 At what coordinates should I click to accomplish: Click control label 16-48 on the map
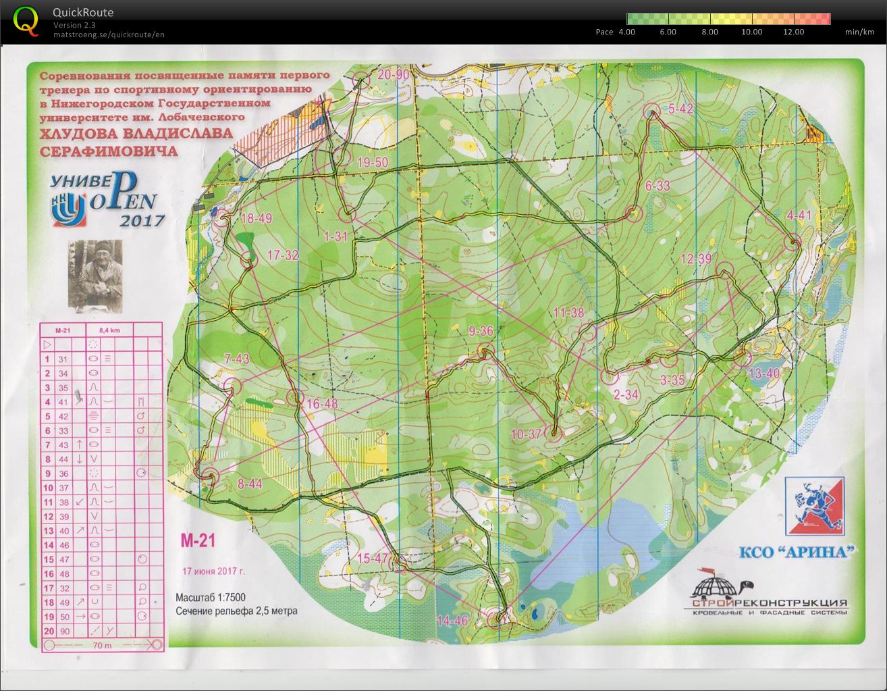321,404
